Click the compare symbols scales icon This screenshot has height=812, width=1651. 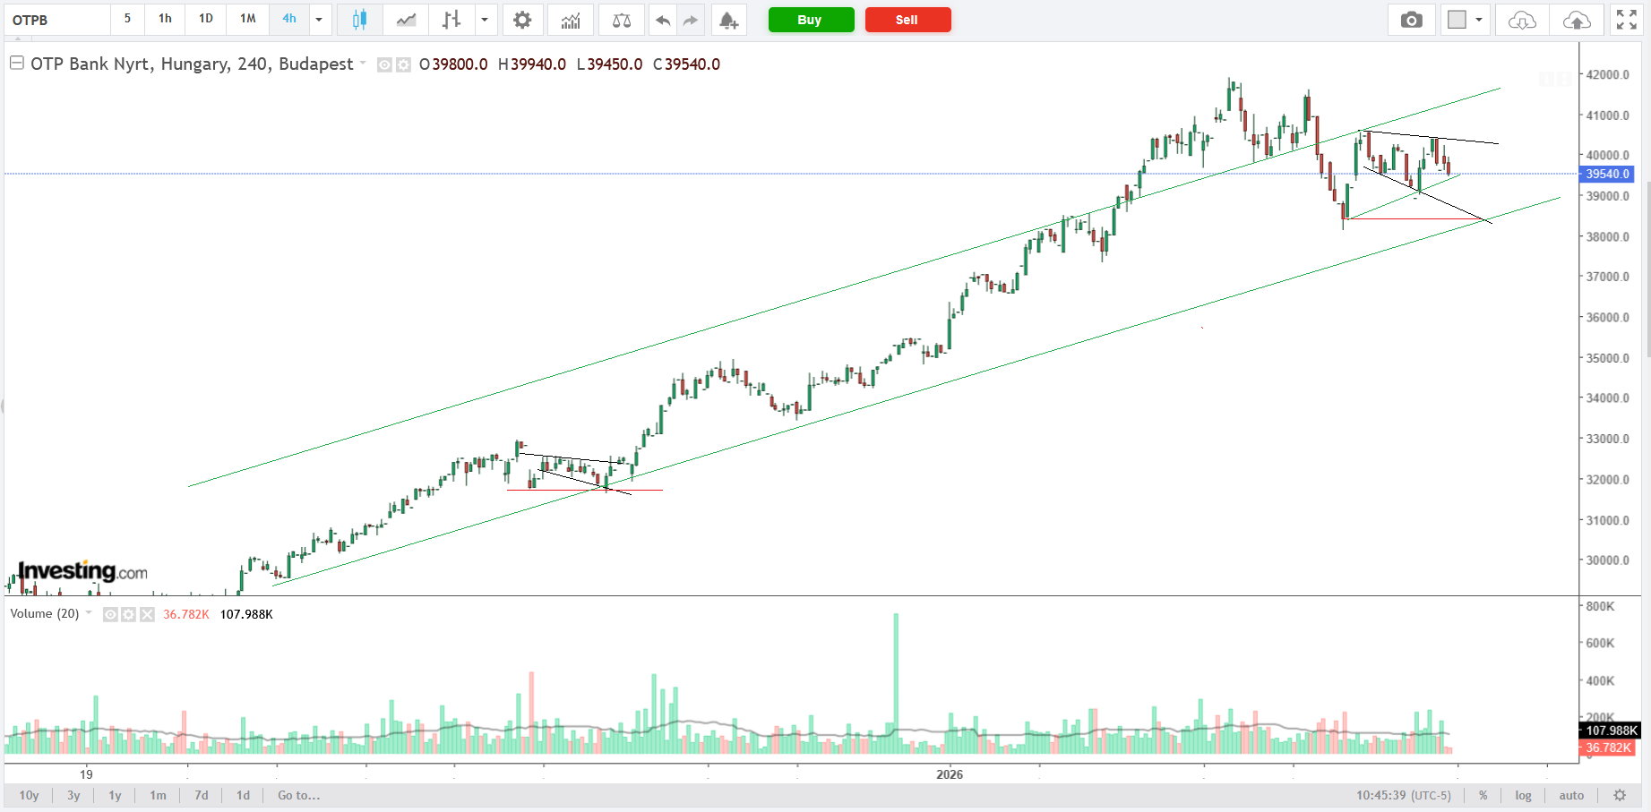pyautogui.click(x=621, y=20)
